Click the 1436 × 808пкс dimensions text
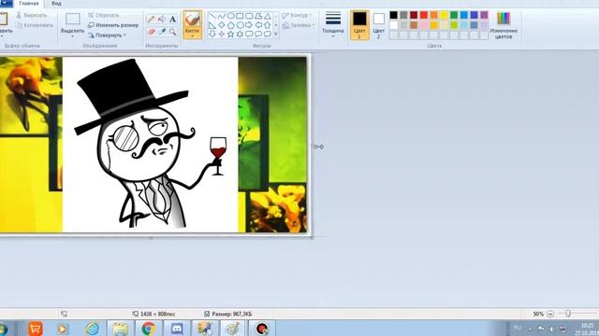599x336 pixels. pos(158,314)
